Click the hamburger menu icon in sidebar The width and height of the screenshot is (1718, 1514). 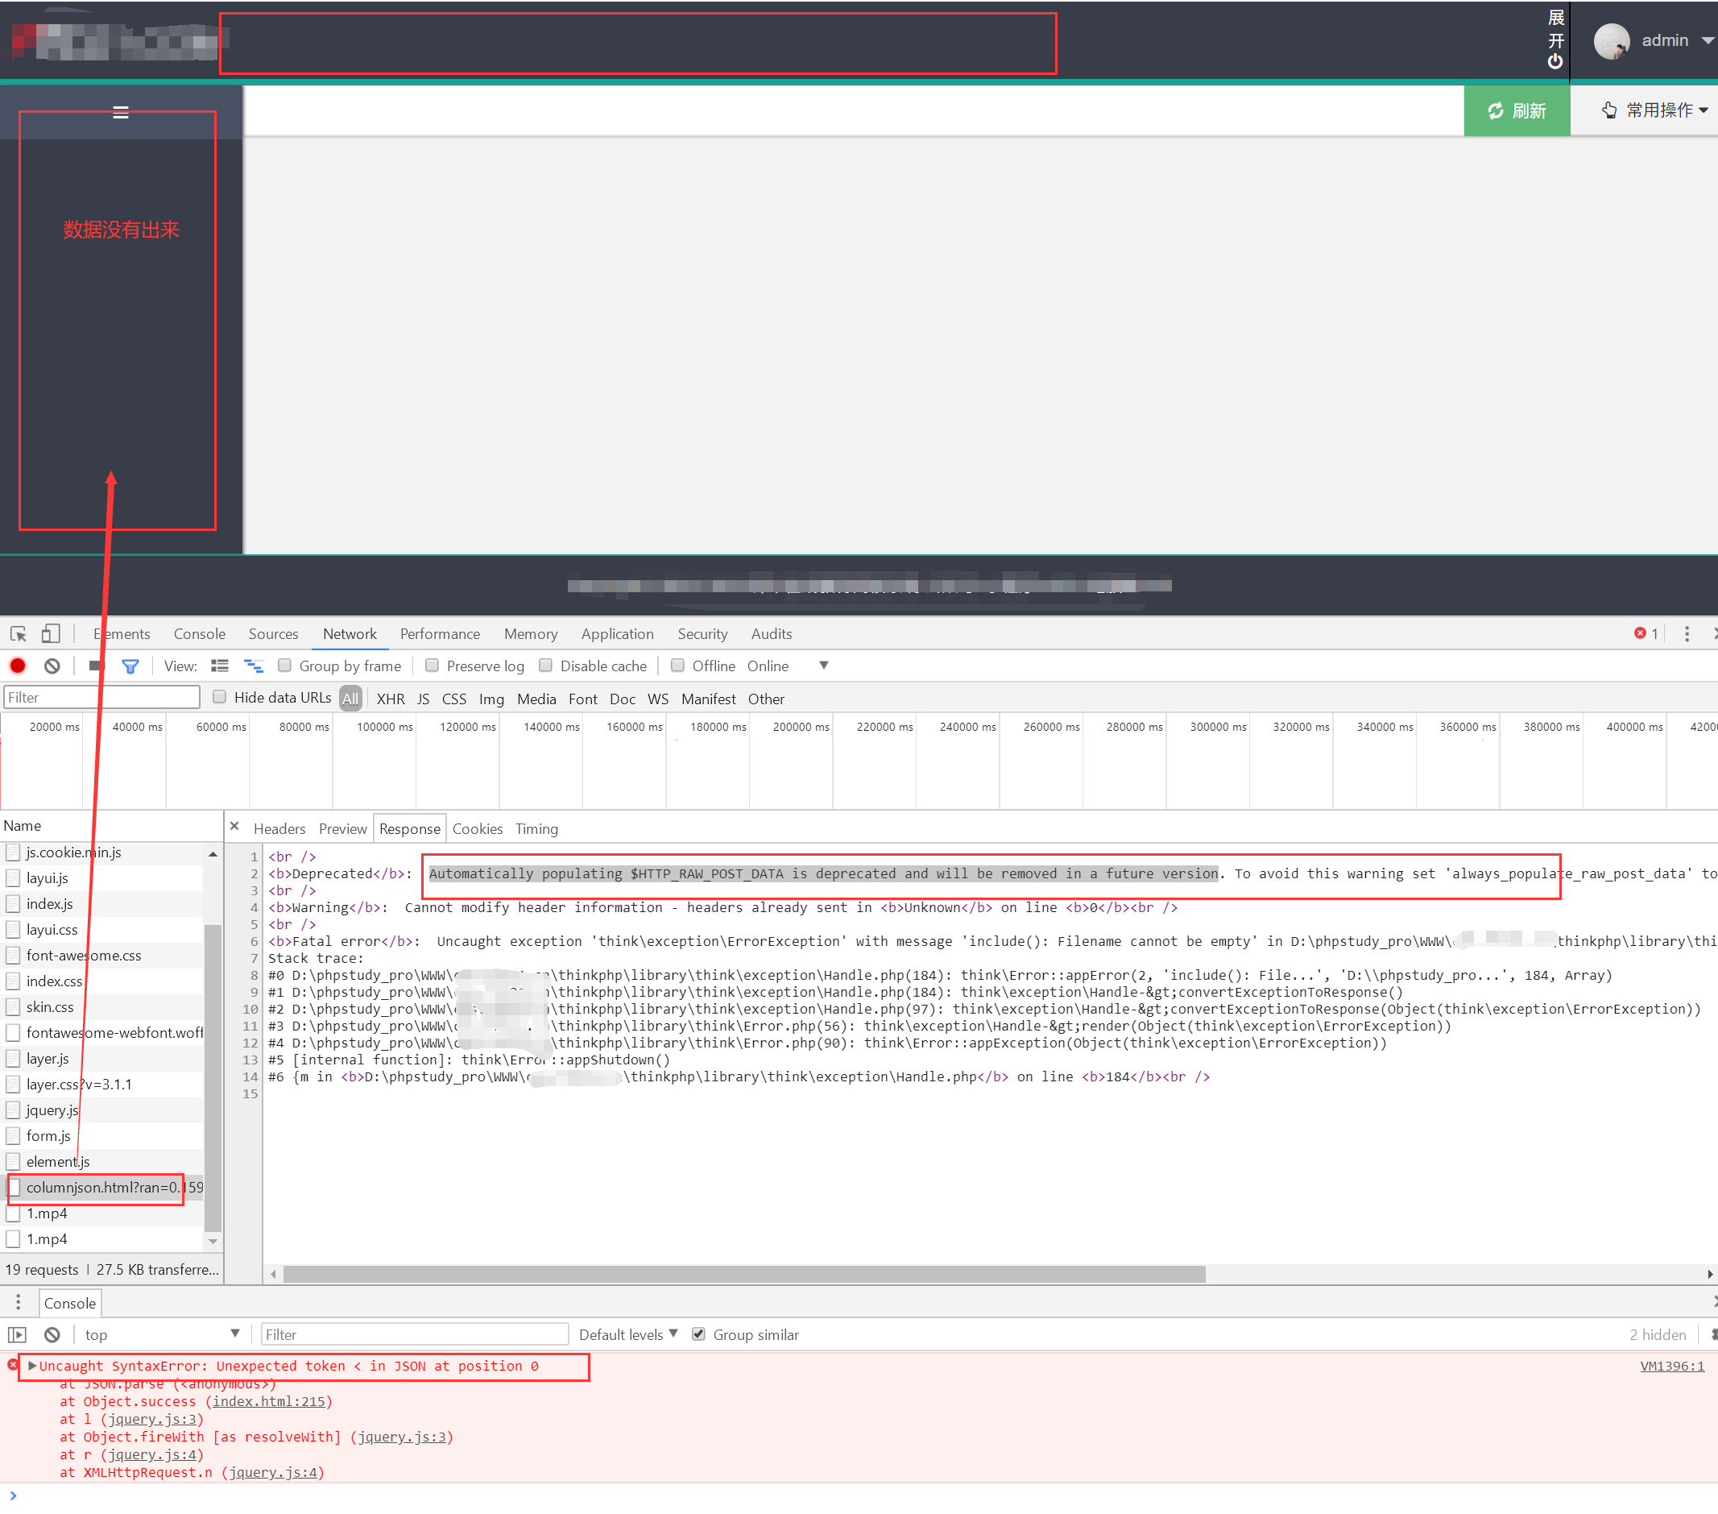tap(120, 112)
